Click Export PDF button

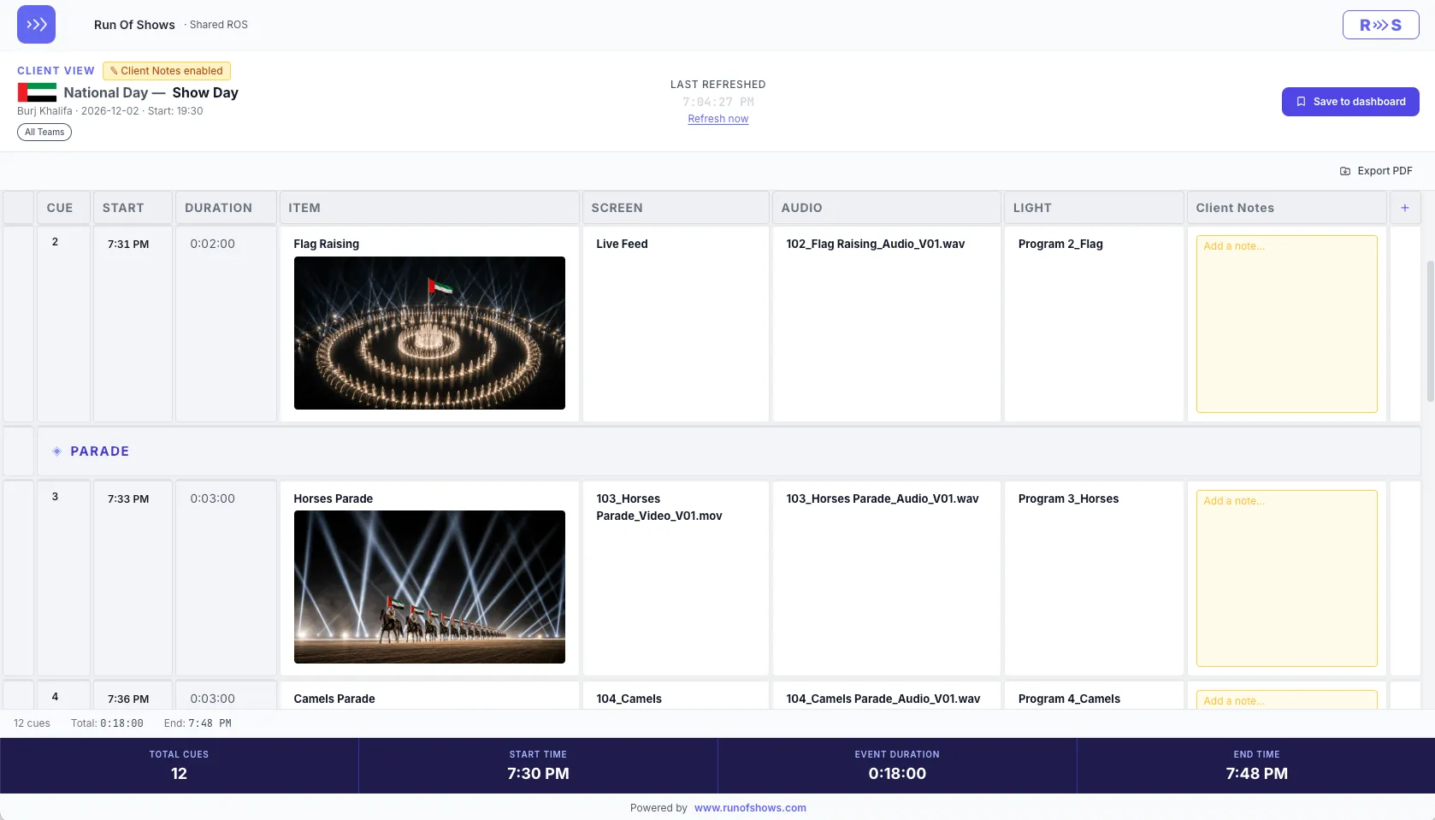click(x=1376, y=171)
